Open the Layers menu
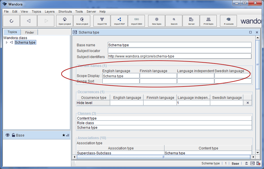This screenshot has height=169, width=264. 49,11
